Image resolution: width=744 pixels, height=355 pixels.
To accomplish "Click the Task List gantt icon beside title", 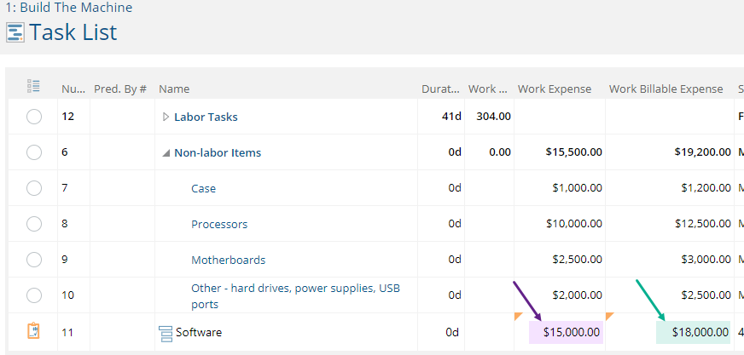I will pos(15,32).
